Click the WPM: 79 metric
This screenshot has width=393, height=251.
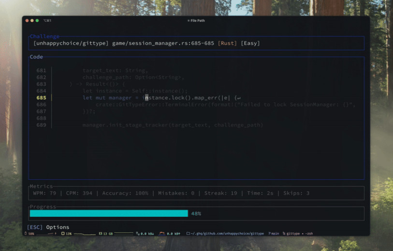[44, 193]
